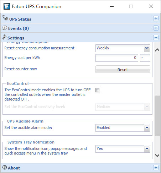
Task: Open the system tray notification Yes dropdown
Action: tap(123, 149)
